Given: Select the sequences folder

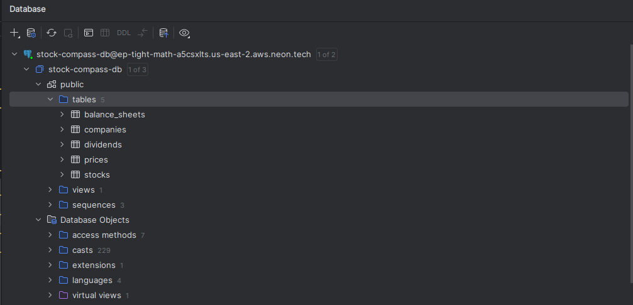Looking at the screenshot, I should (x=94, y=205).
